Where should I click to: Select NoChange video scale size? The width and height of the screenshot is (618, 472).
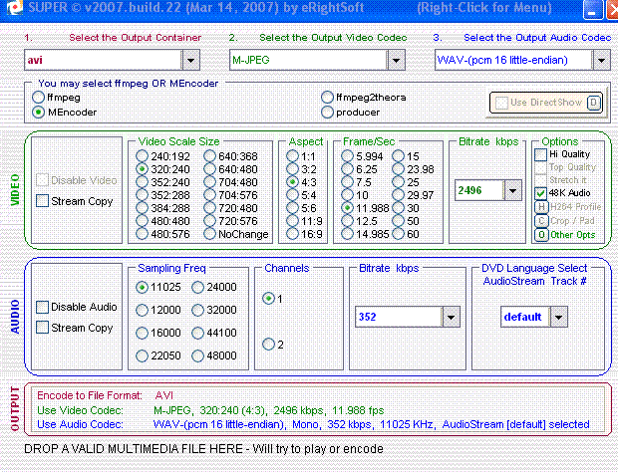(209, 234)
